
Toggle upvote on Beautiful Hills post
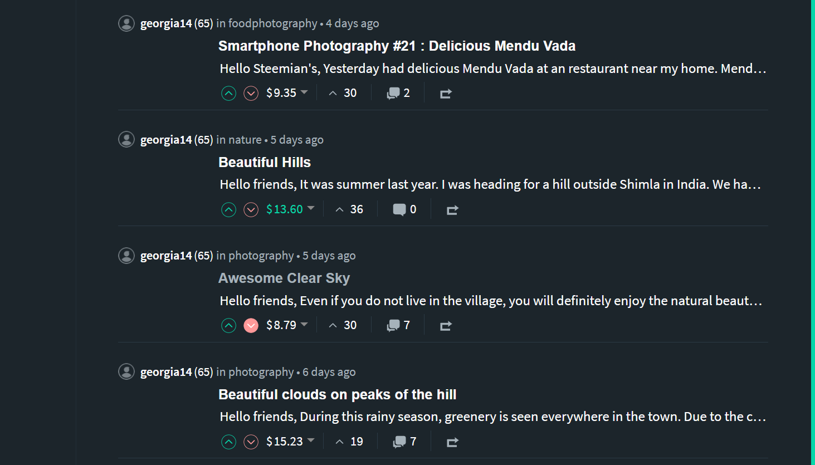[228, 210]
